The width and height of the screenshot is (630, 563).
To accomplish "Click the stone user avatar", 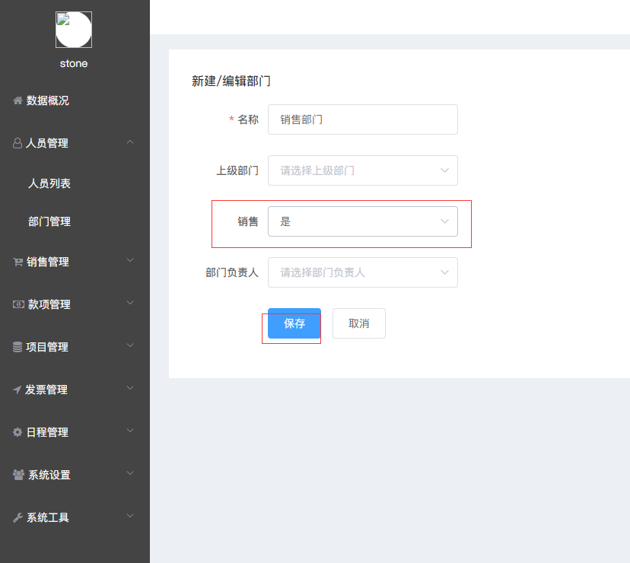I will point(74,30).
